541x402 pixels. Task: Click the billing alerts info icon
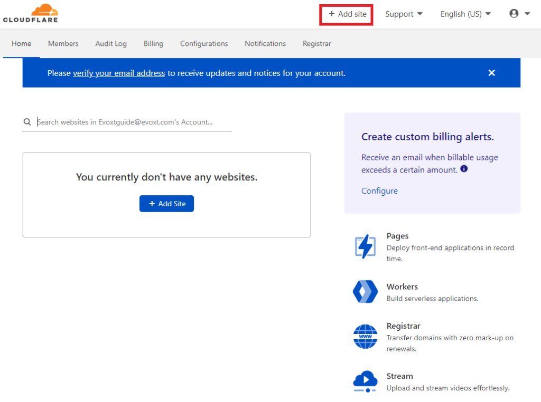click(x=464, y=169)
